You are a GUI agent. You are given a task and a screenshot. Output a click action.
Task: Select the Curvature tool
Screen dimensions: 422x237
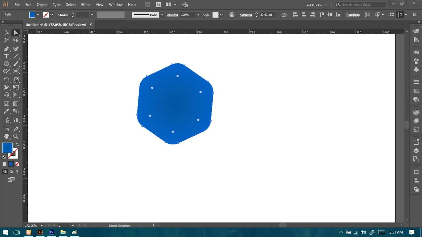(x=16, y=48)
